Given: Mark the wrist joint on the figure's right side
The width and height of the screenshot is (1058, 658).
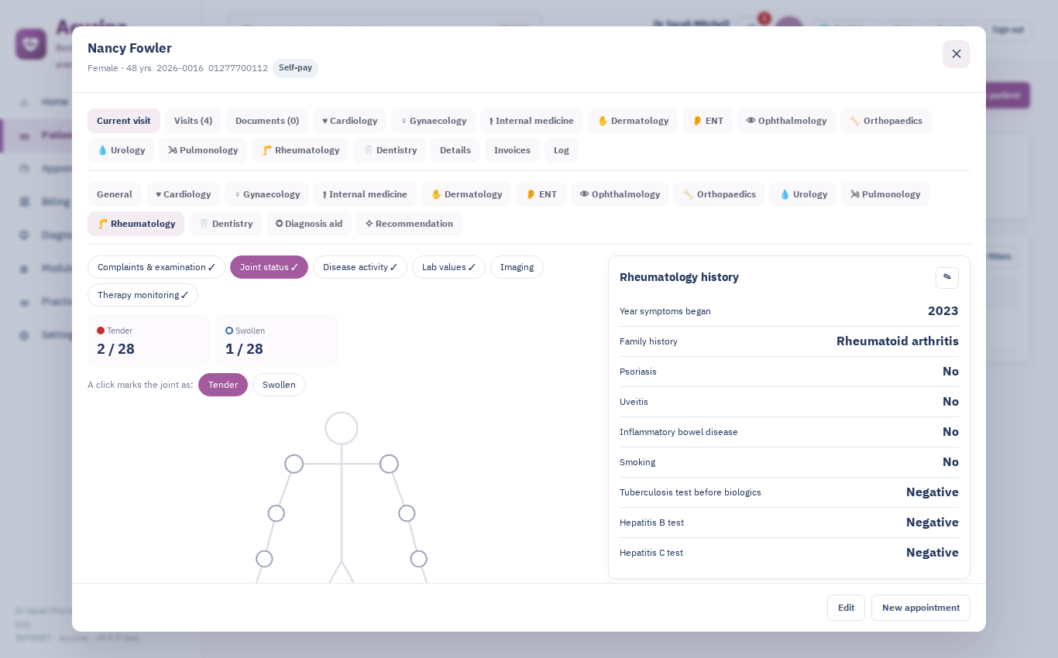Looking at the screenshot, I should [x=419, y=559].
